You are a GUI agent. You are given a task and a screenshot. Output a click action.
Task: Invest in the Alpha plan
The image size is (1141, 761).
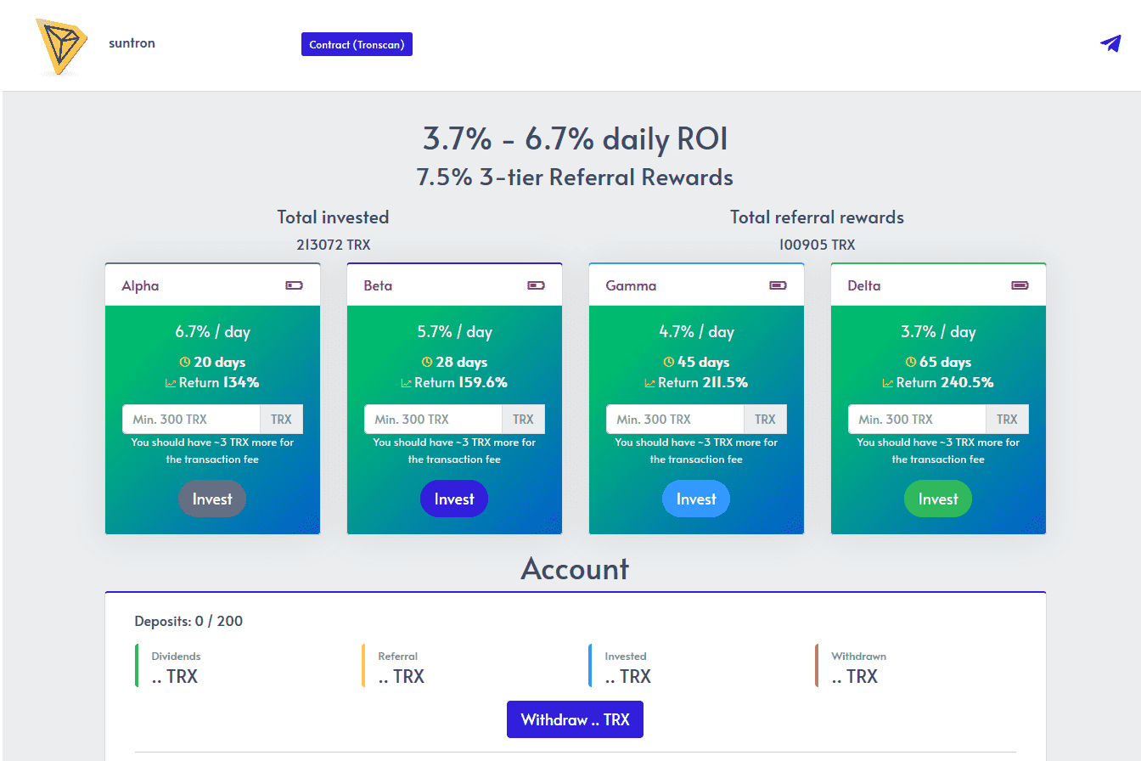point(212,499)
